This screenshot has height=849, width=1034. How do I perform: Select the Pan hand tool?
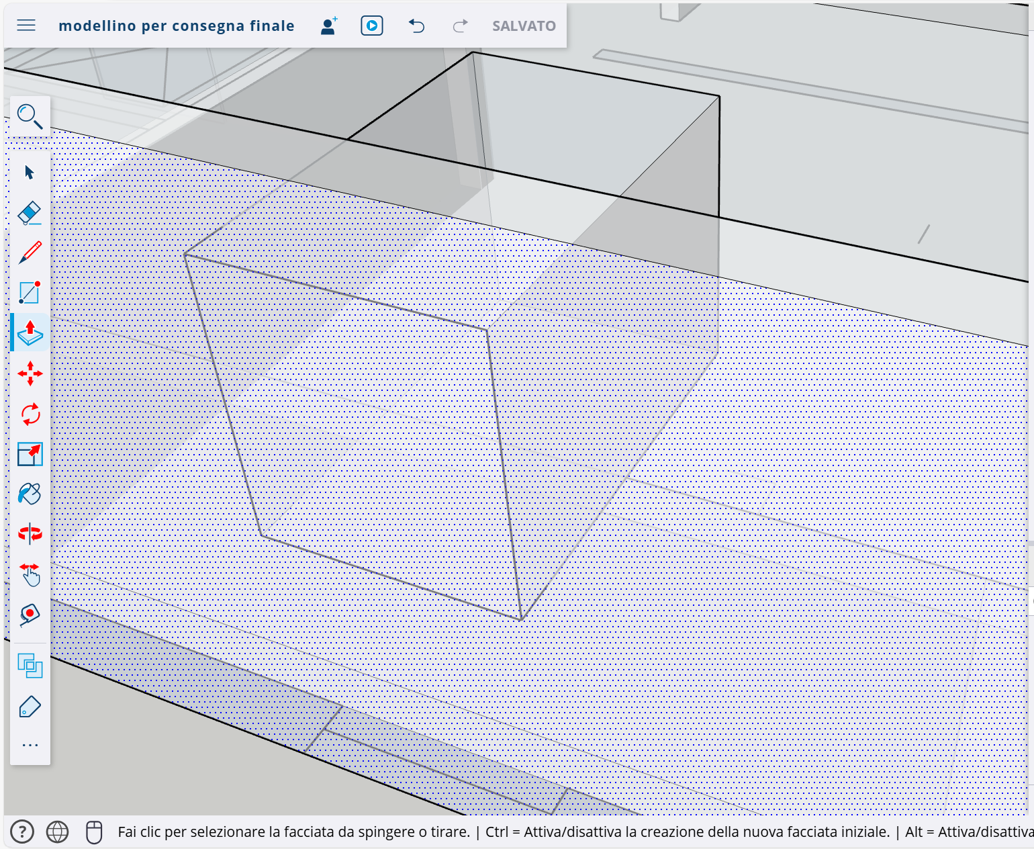[30, 574]
